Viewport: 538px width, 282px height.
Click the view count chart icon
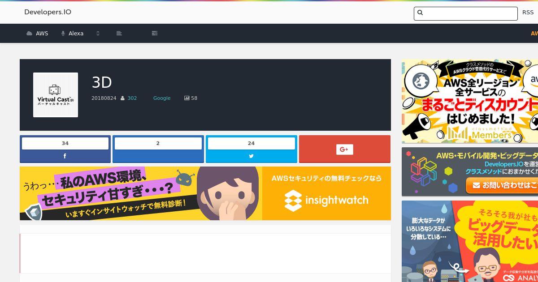pos(187,98)
